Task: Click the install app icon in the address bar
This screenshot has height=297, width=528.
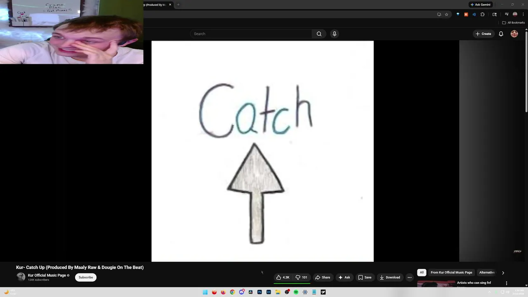Action: coord(439,14)
